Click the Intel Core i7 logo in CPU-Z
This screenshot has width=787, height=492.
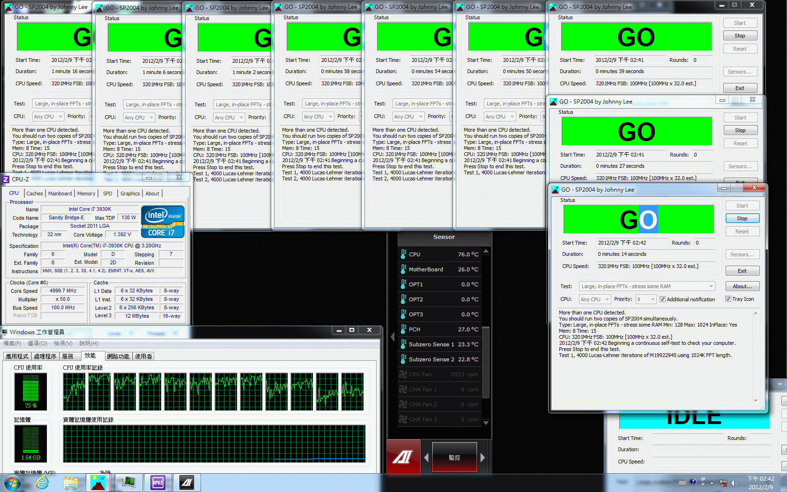[x=163, y=222]
